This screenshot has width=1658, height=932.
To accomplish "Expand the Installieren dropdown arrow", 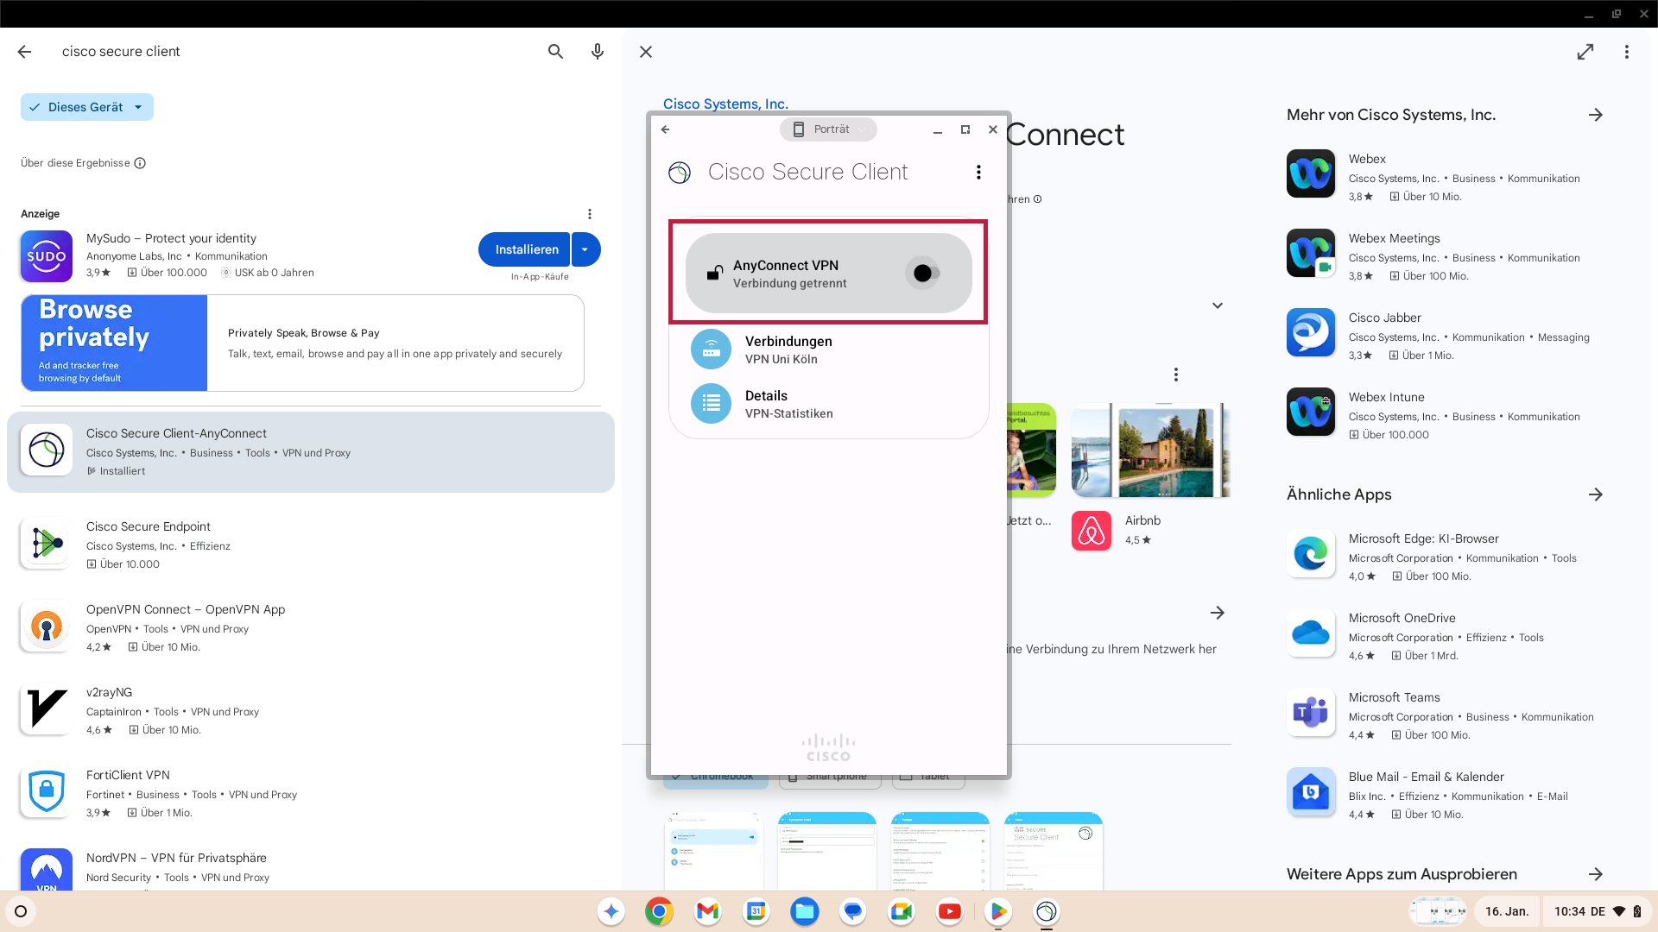I will (x=585, y=249).
